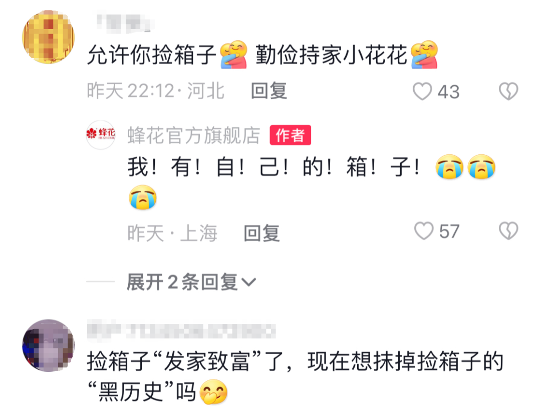Dislike the 河北 comment using the broken heart
This screenshot has width=541, height=411.
coord(508,92)
